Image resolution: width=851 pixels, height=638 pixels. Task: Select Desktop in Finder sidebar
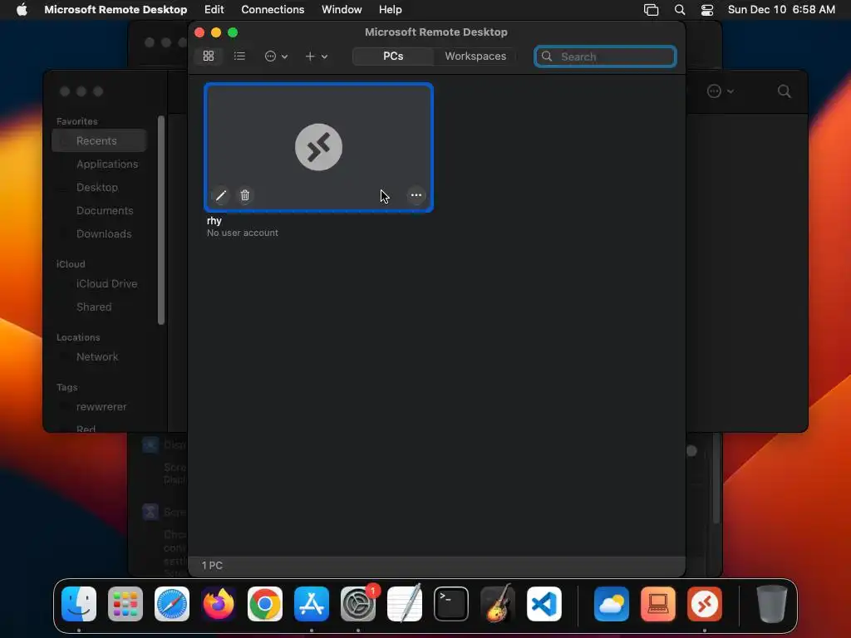[97, 187]
